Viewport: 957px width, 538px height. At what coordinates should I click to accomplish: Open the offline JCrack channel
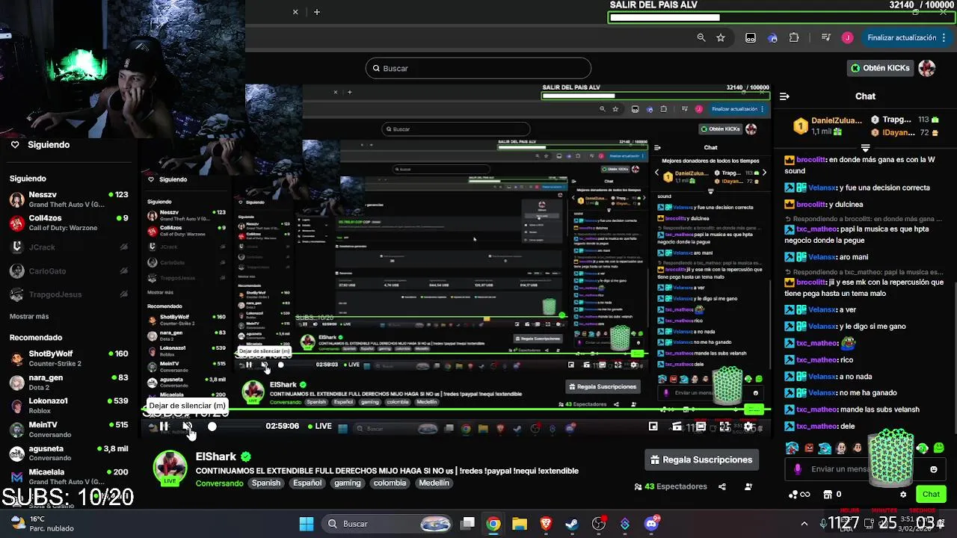click(69, 247)
